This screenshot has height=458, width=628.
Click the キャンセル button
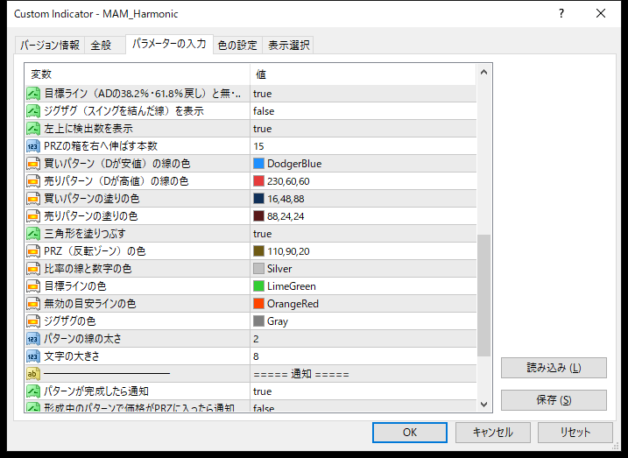tap(492, 433)
